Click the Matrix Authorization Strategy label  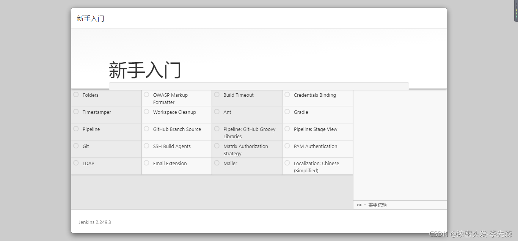tap(246, 150)
